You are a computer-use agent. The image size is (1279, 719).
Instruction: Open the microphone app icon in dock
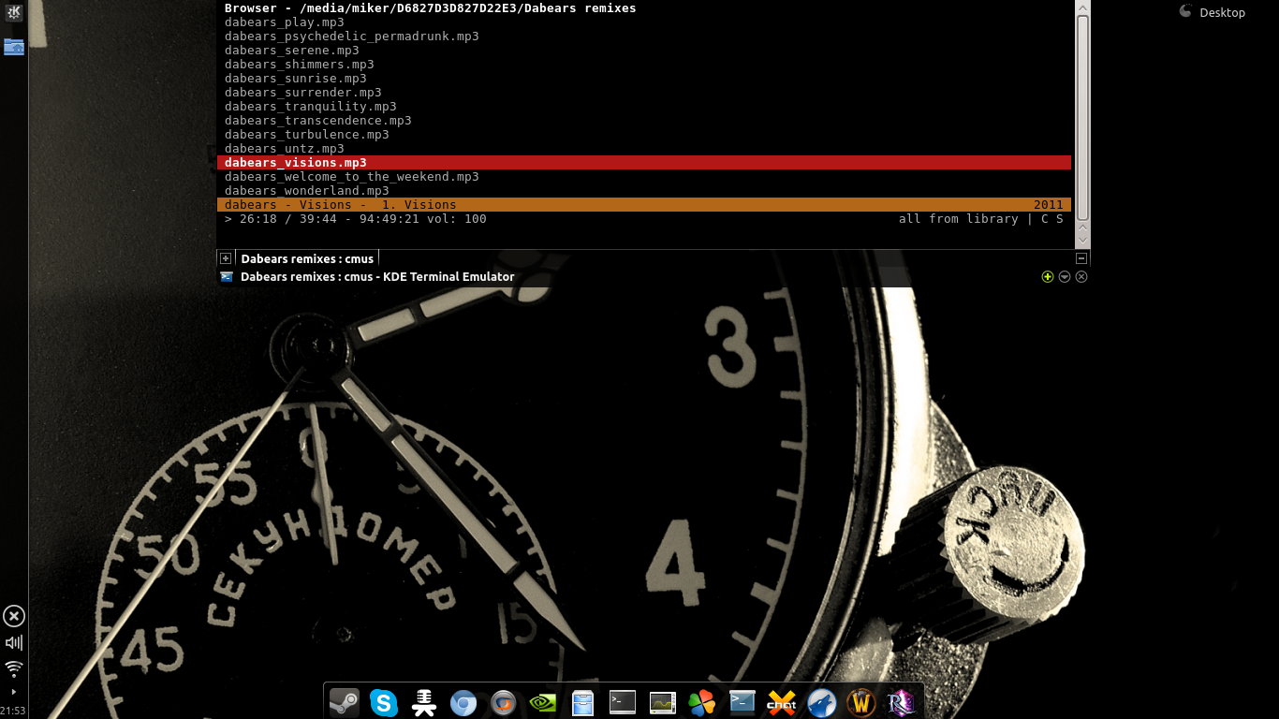coord(424,702)
